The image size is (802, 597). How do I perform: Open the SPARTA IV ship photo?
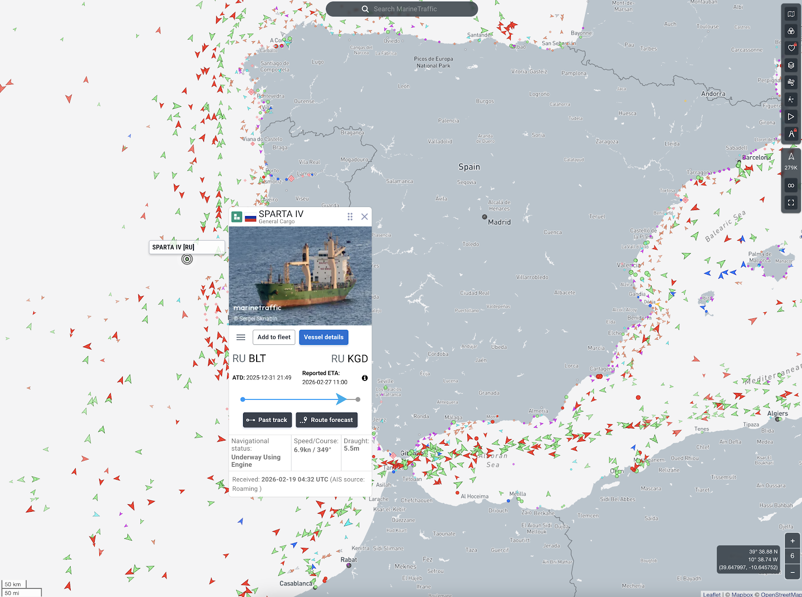click(x=300, y=276)
